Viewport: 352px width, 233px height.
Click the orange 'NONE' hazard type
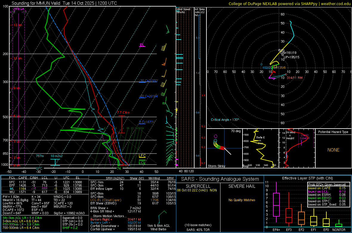coord(334,150)
